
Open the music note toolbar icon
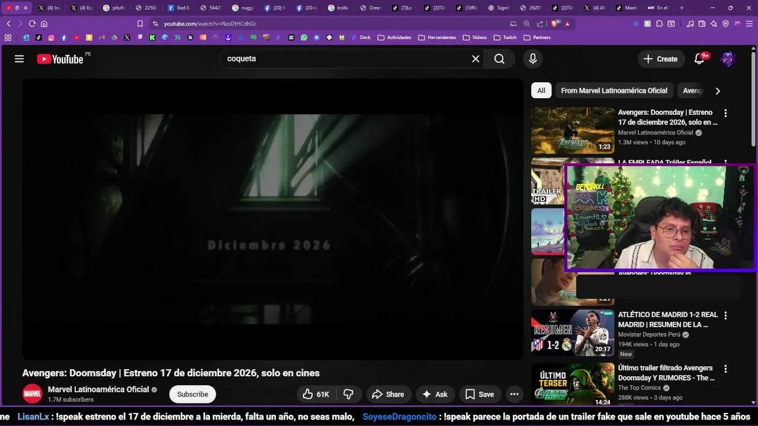[x=690, y=24]
